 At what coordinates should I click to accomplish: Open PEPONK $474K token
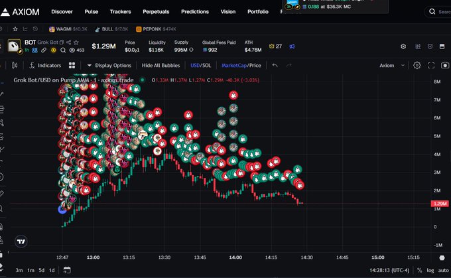tap(156, 29)
